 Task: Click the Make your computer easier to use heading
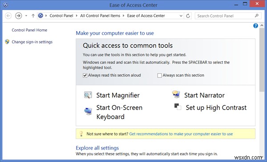pos(115,33)
